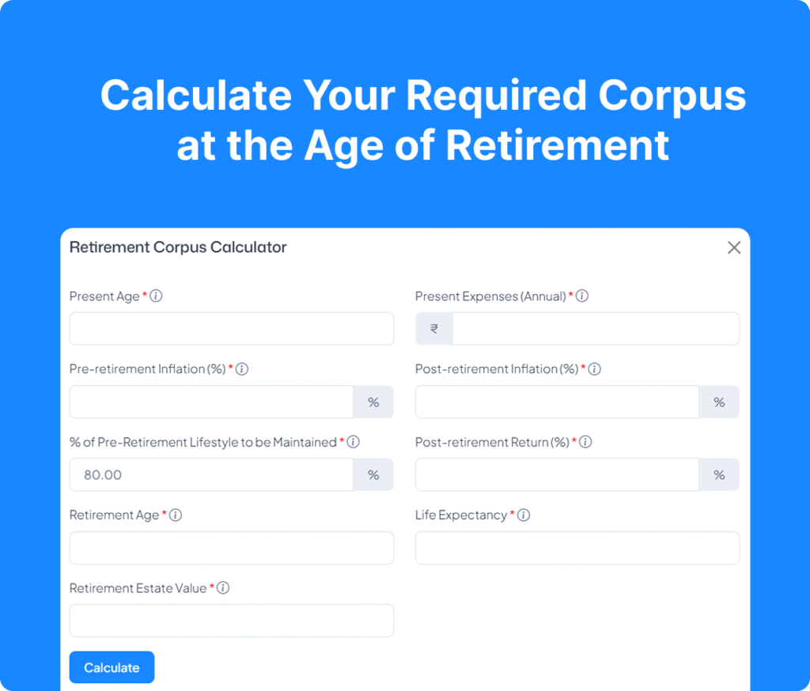Image resolution: width=810 pixels, height=691 pixels.
Task: Click the Retirement Age text box
Action: (x=231, y=548)
